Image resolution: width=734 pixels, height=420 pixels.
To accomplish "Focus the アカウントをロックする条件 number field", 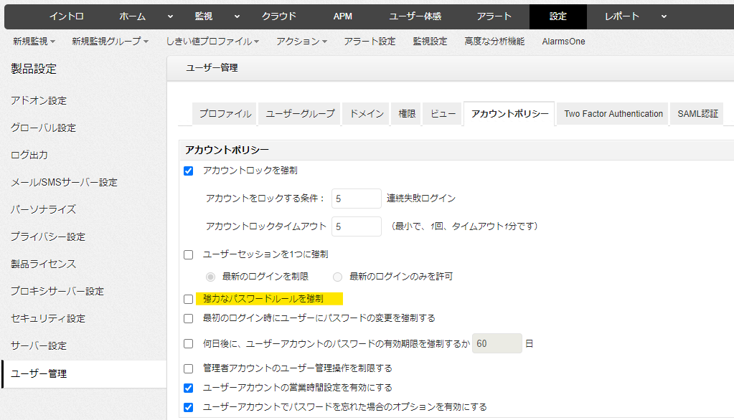I will pyautogui.click(x=357, y=199).
